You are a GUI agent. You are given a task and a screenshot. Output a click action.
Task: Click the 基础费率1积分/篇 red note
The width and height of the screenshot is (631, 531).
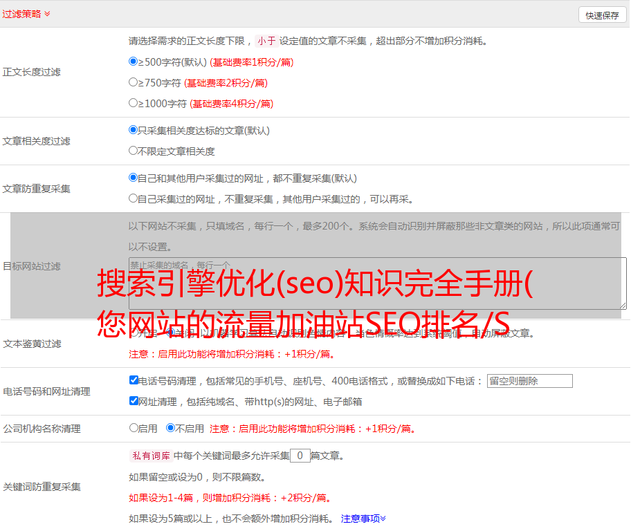[252, 62]
